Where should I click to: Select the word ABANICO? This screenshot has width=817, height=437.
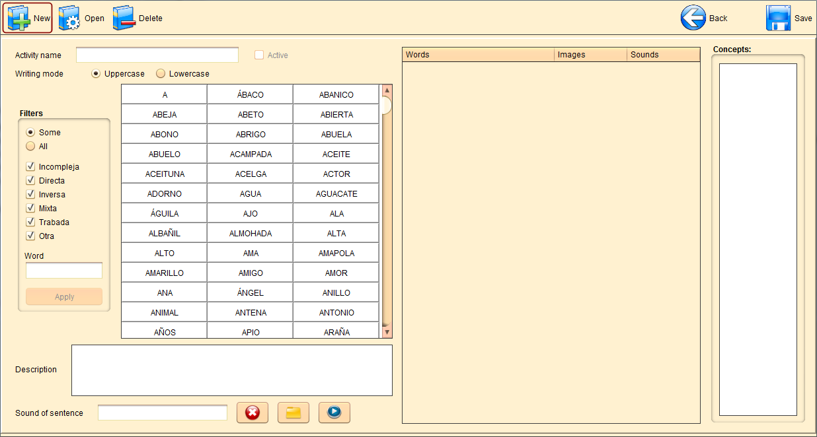pyautogui.click(x=336, y=94)
